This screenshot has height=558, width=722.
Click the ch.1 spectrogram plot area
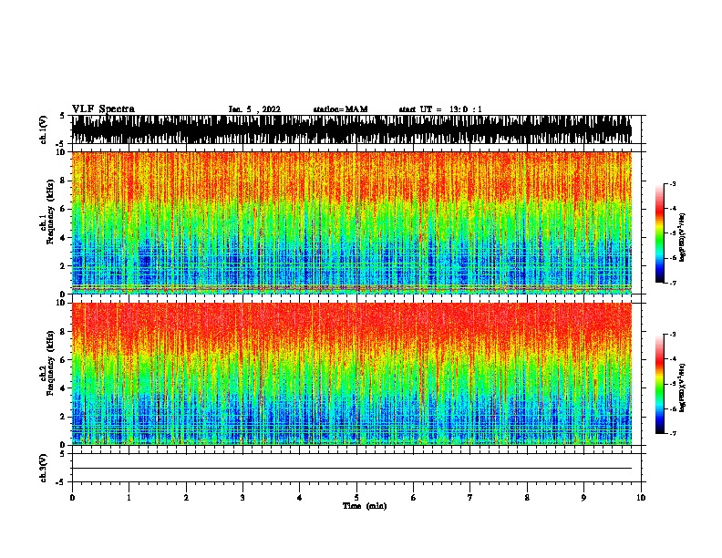point(352,222)
